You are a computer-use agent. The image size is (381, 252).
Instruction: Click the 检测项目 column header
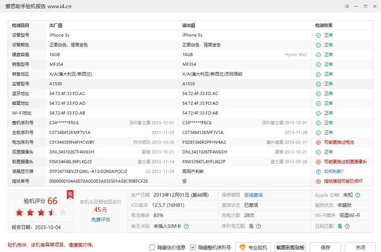click(x=21, y=25)
